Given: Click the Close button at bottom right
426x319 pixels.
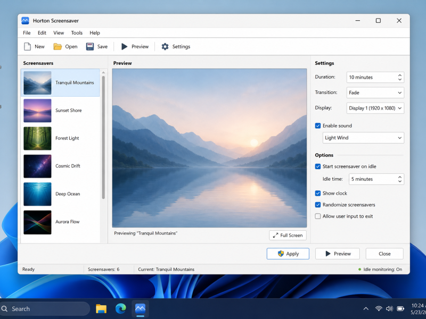Looking at the screenshot, I should coord(384,254).
